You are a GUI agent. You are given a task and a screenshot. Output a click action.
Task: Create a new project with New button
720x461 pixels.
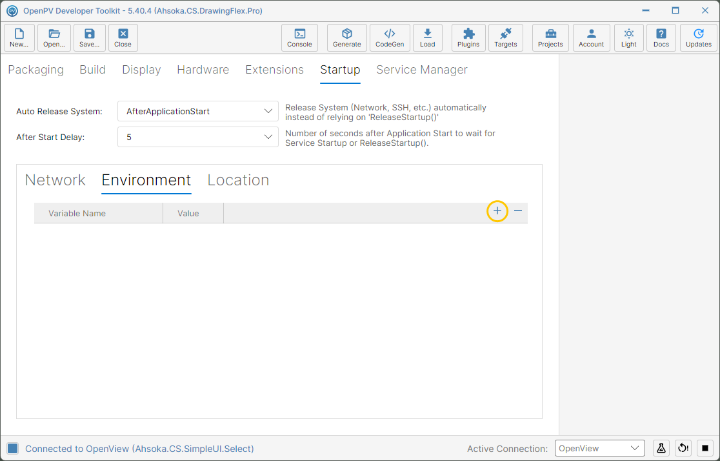point(19,37)
